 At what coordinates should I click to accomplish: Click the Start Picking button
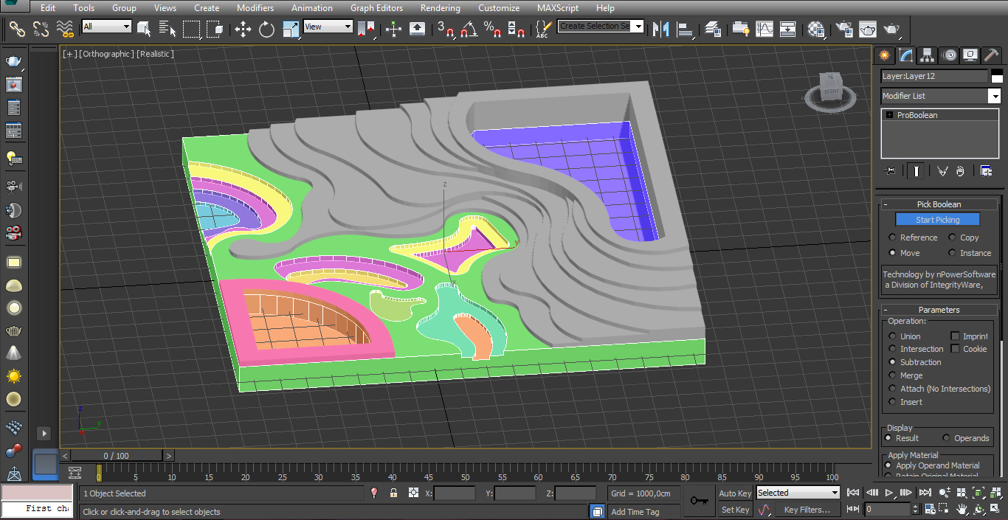[x=938, y=220]
